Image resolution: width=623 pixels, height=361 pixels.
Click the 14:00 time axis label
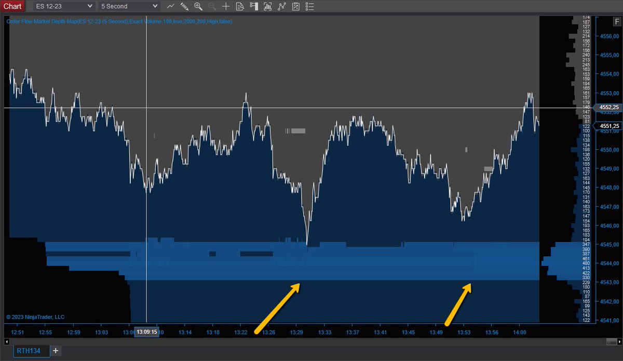(x=520, y=332)
